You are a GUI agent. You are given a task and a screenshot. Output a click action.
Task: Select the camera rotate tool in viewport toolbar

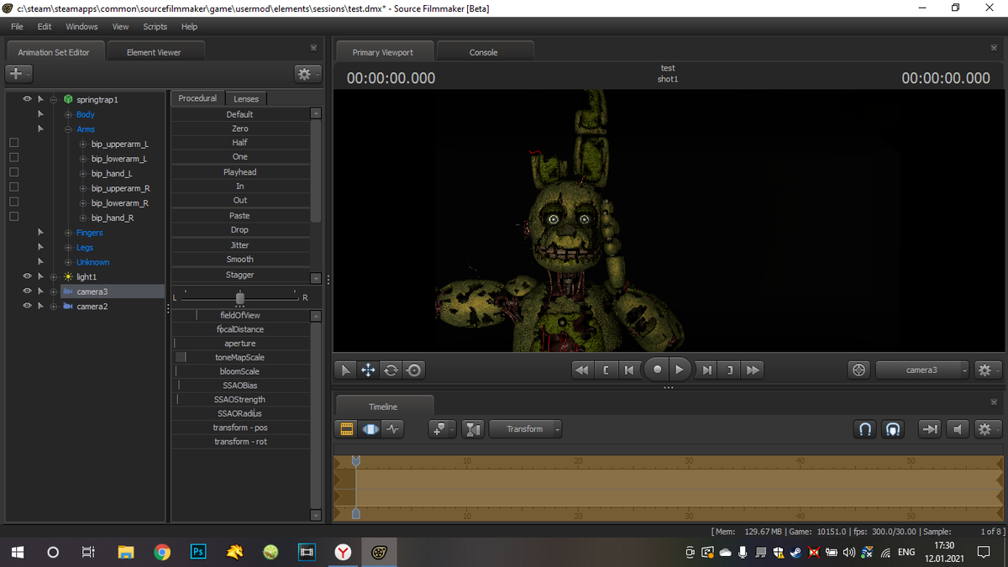click(x=391, y=370)
